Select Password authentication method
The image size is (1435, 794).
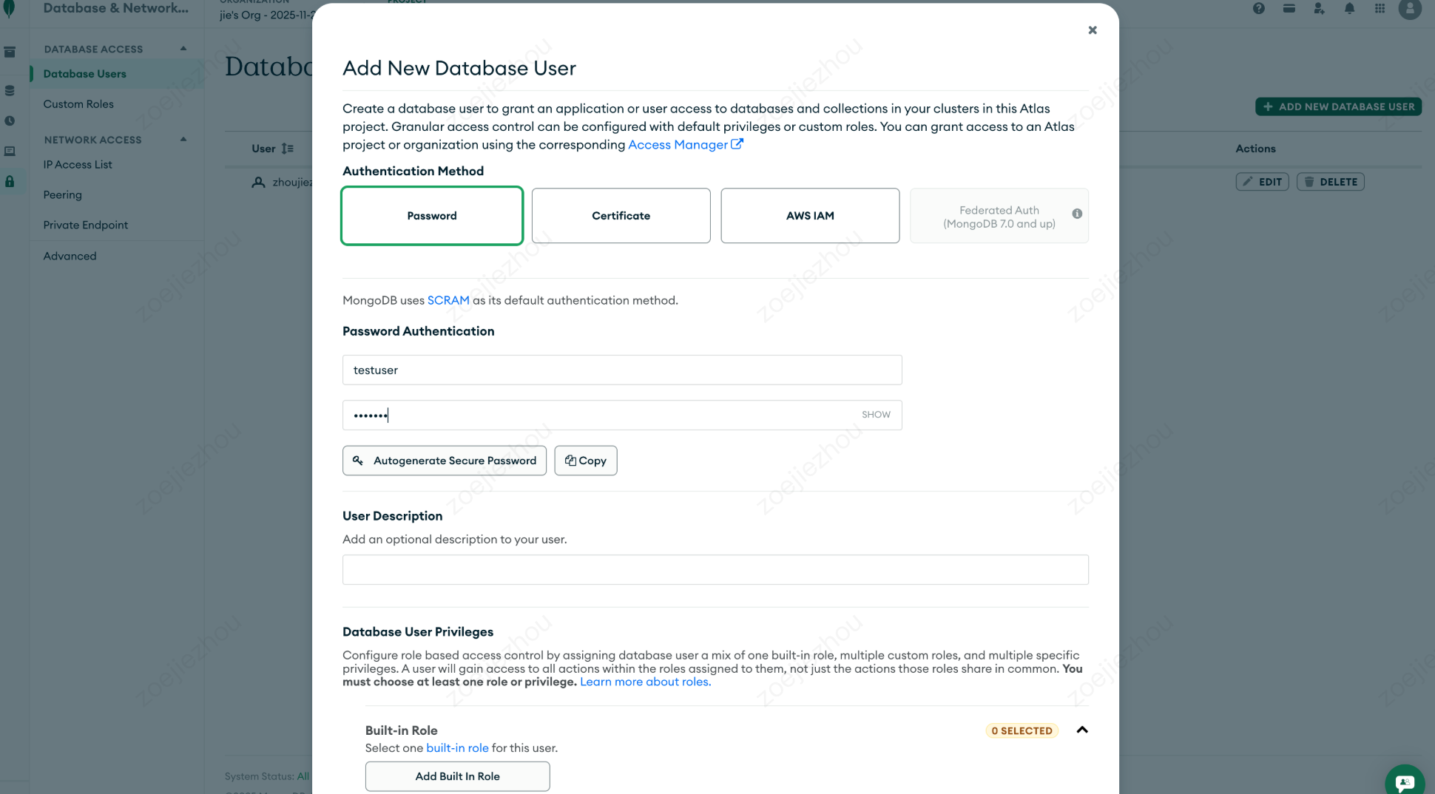[432, 216]
